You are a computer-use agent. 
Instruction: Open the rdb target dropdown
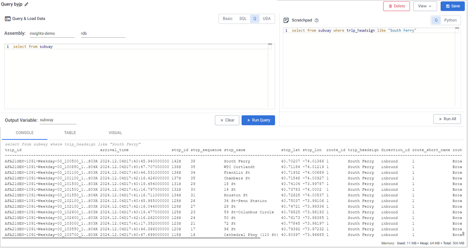click(x=103, y=34)
